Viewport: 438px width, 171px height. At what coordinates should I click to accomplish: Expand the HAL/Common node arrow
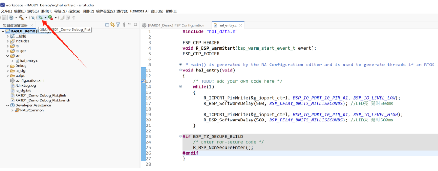tap(13, 111)
